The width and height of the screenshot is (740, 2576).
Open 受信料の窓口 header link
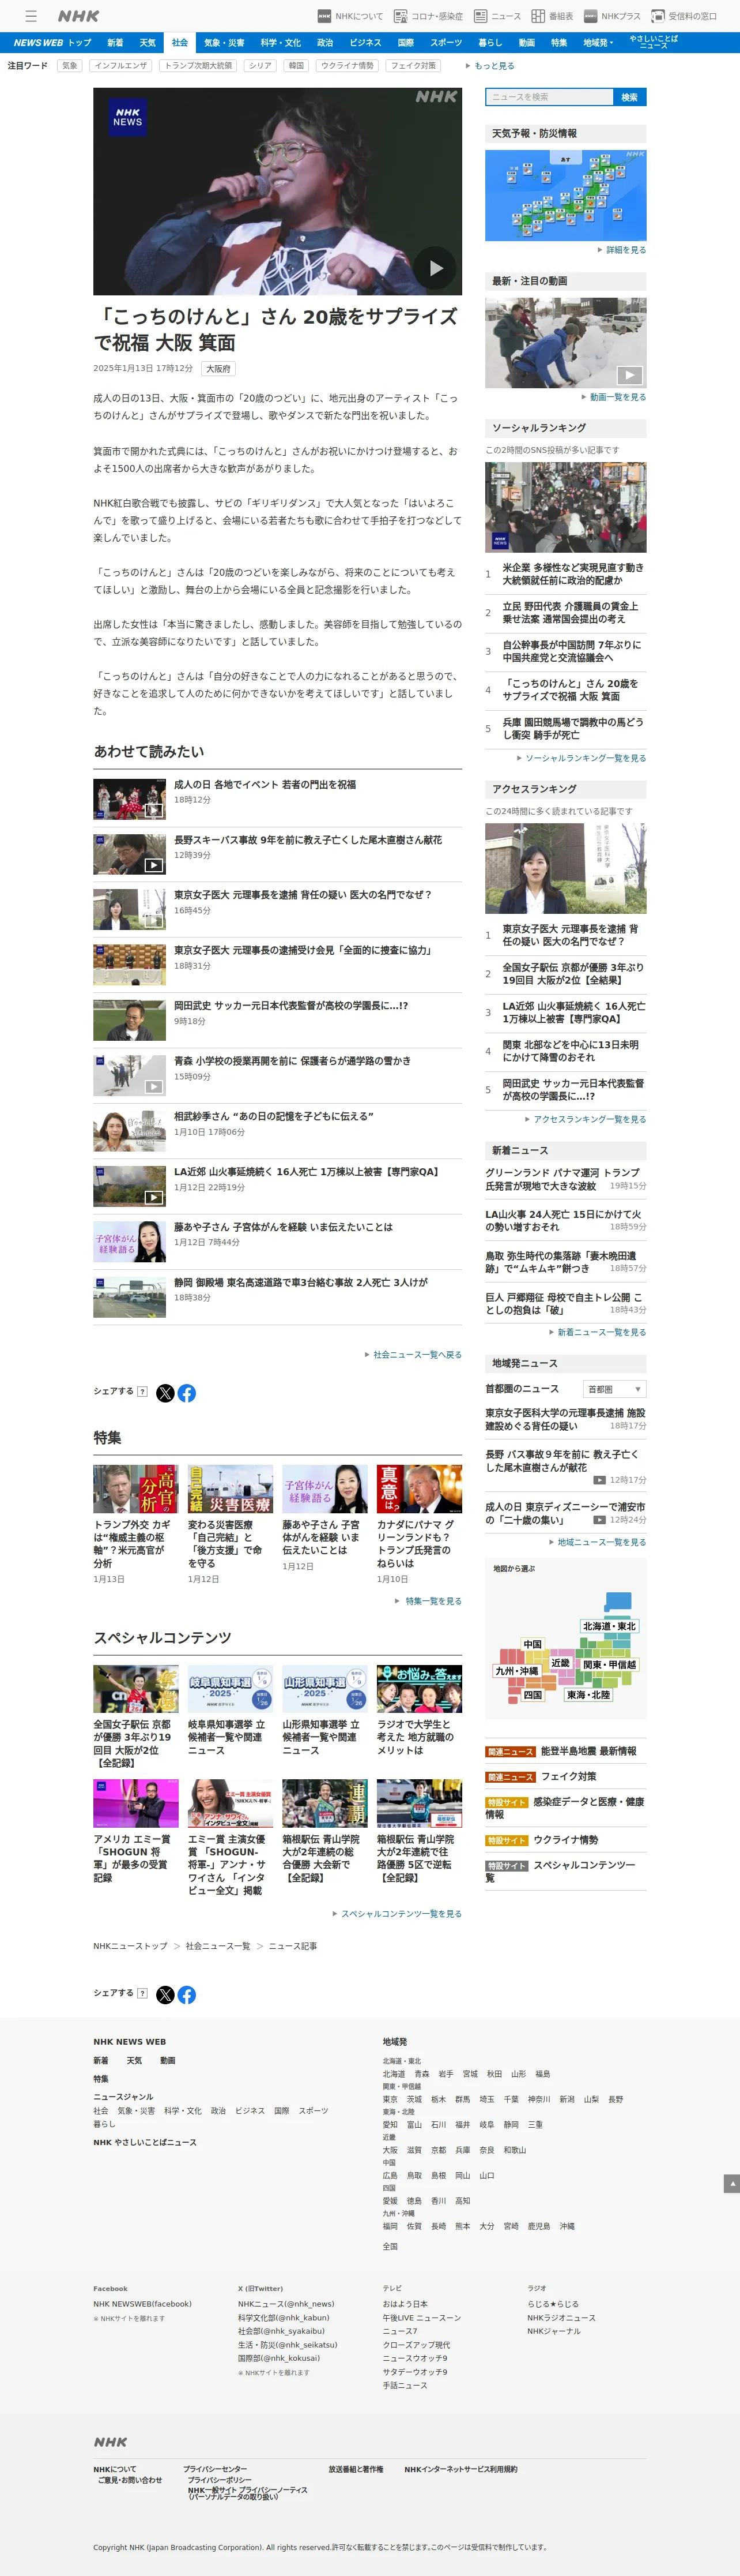coord(684,16)
